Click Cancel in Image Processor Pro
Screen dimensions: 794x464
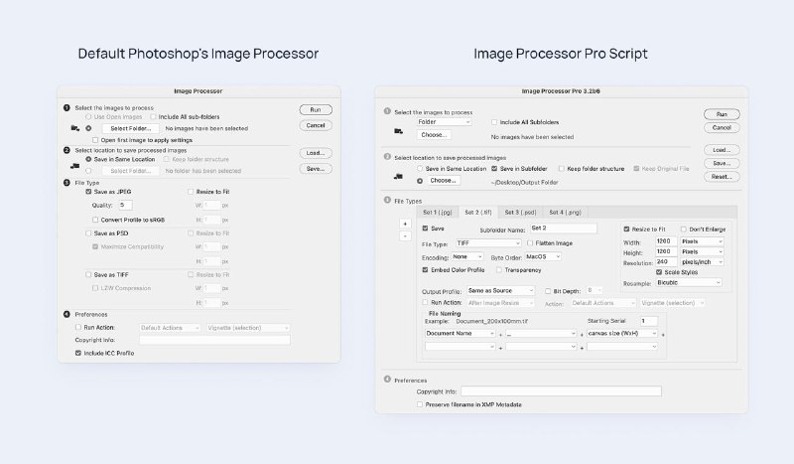722,128
